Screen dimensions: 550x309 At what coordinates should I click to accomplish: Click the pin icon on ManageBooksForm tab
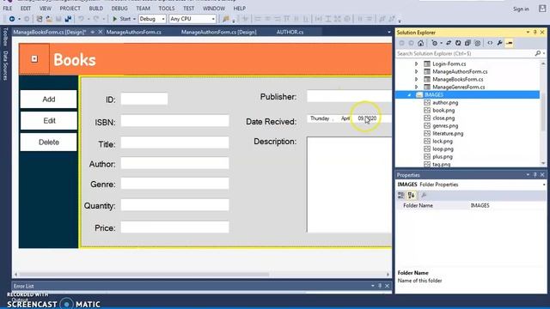tap(93, 32)
